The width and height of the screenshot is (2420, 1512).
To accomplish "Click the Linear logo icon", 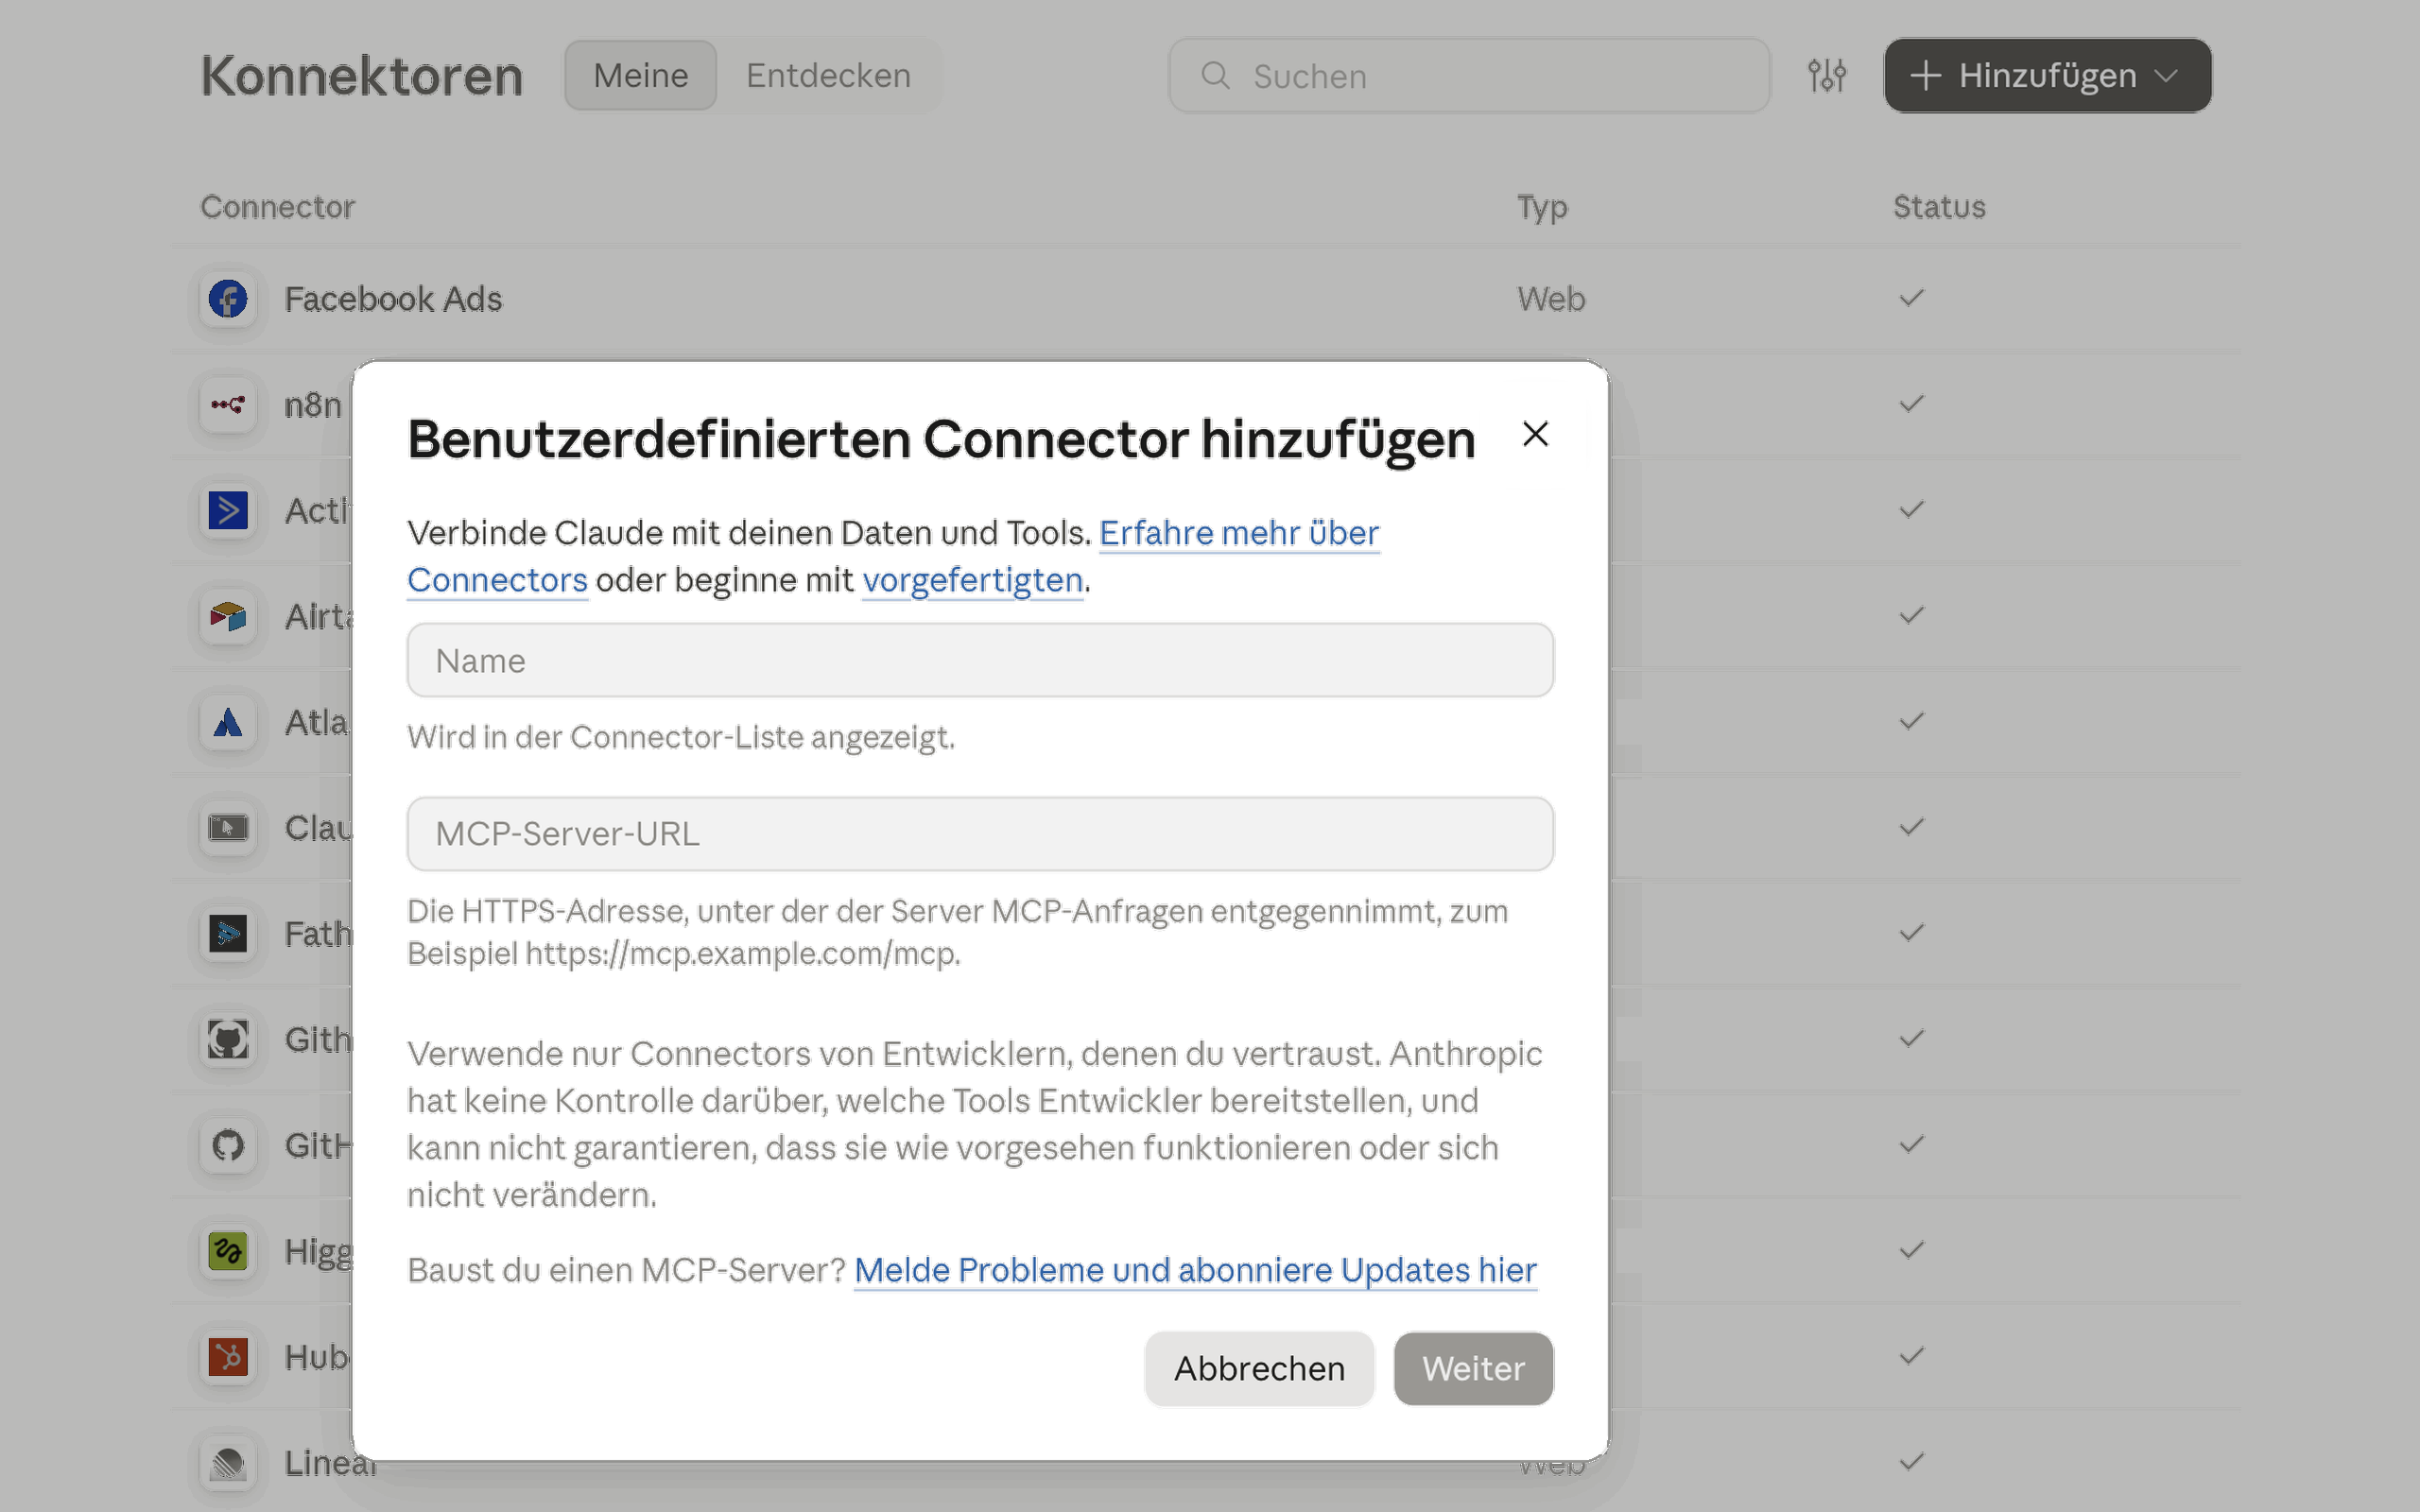I will point(228,1463).
